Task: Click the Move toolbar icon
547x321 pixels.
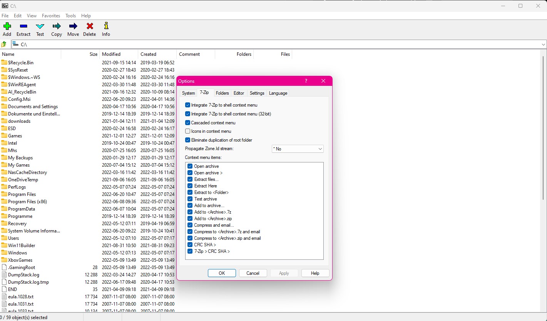Action: click(x=73, y=27)
